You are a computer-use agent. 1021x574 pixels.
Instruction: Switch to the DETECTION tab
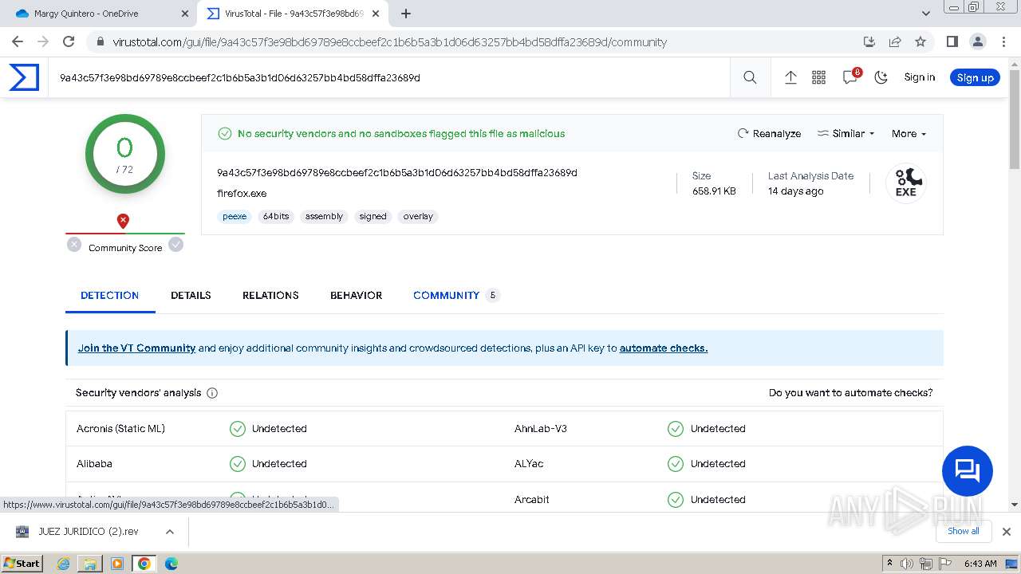(x=110, y=295)
